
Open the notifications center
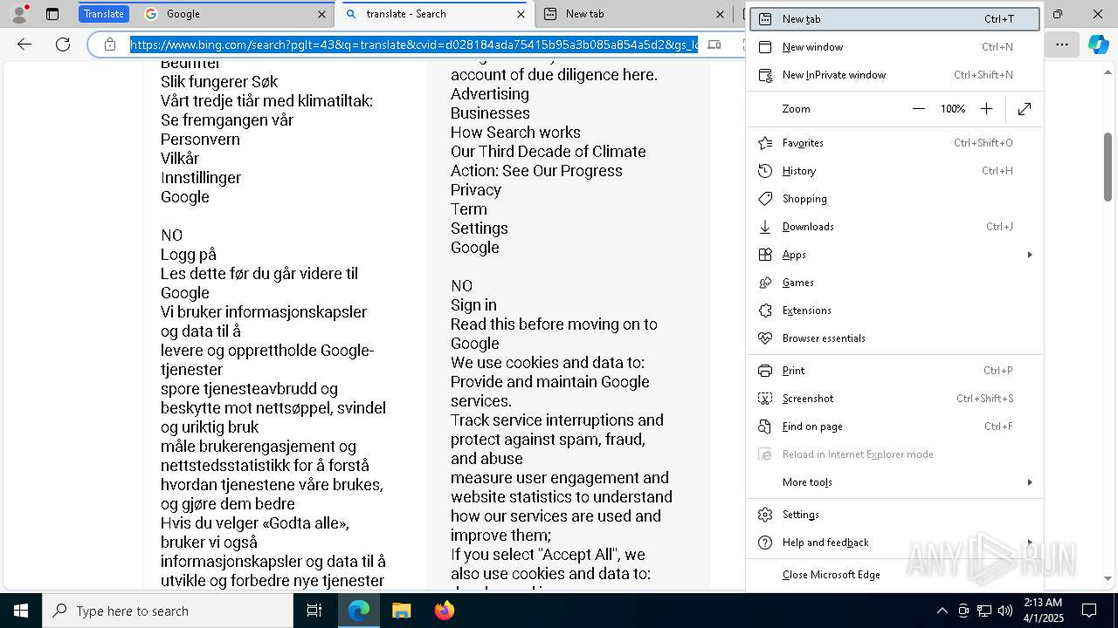coord(1089,611)
